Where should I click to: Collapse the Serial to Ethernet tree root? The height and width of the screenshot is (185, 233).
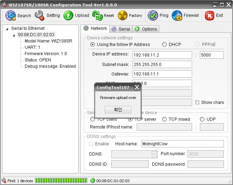(7, 29)
